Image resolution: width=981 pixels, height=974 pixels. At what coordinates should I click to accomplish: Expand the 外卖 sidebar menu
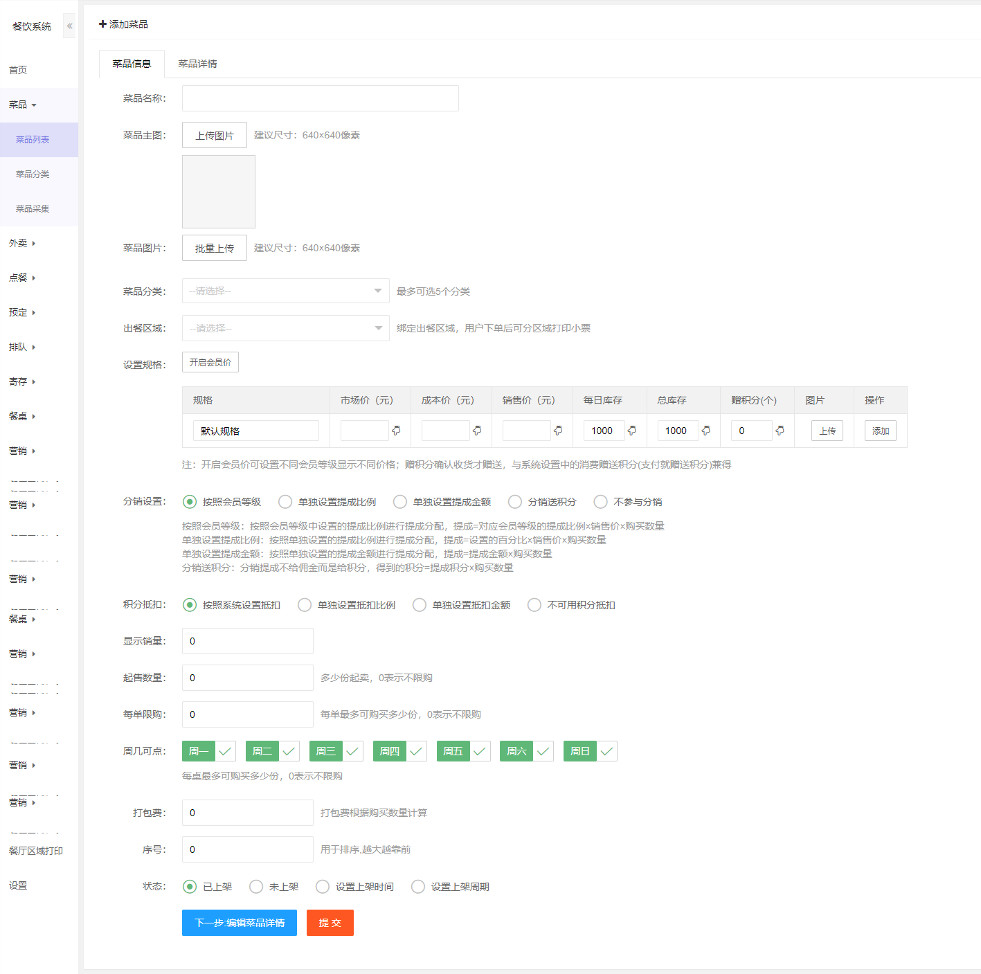pyautogui.click(x=22, y=243)
